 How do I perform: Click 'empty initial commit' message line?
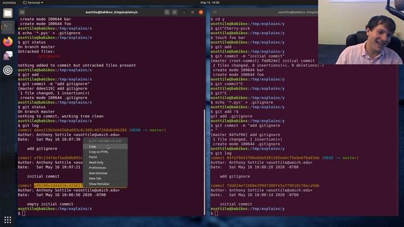pyautogui.click(x=50, y=204)
